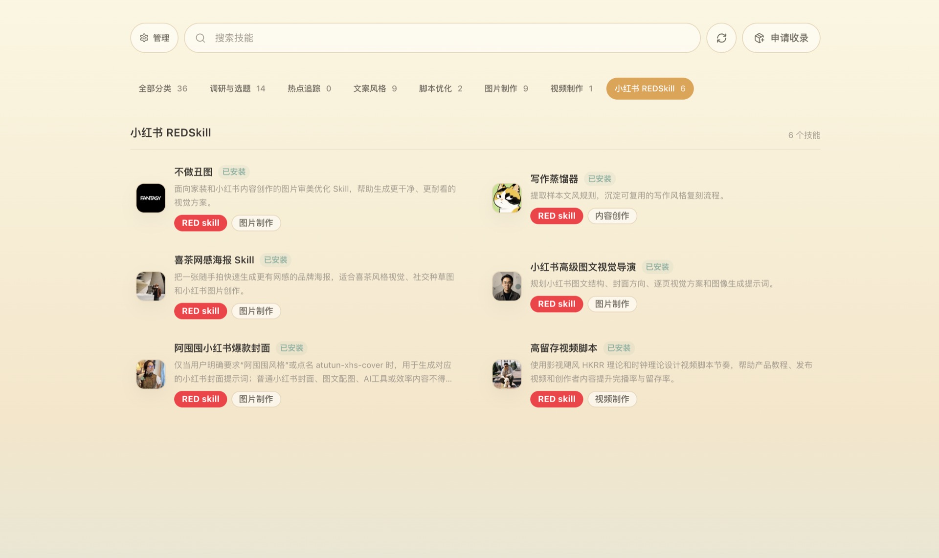
Task: Click the refresh icon button
Action: 721,38
